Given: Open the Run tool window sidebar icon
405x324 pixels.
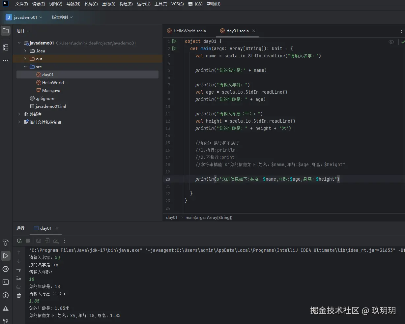Looking at the screenshot, I should (6, 256).
